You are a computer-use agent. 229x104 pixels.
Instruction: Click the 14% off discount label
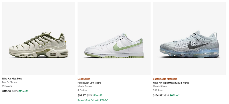[97, 95]
